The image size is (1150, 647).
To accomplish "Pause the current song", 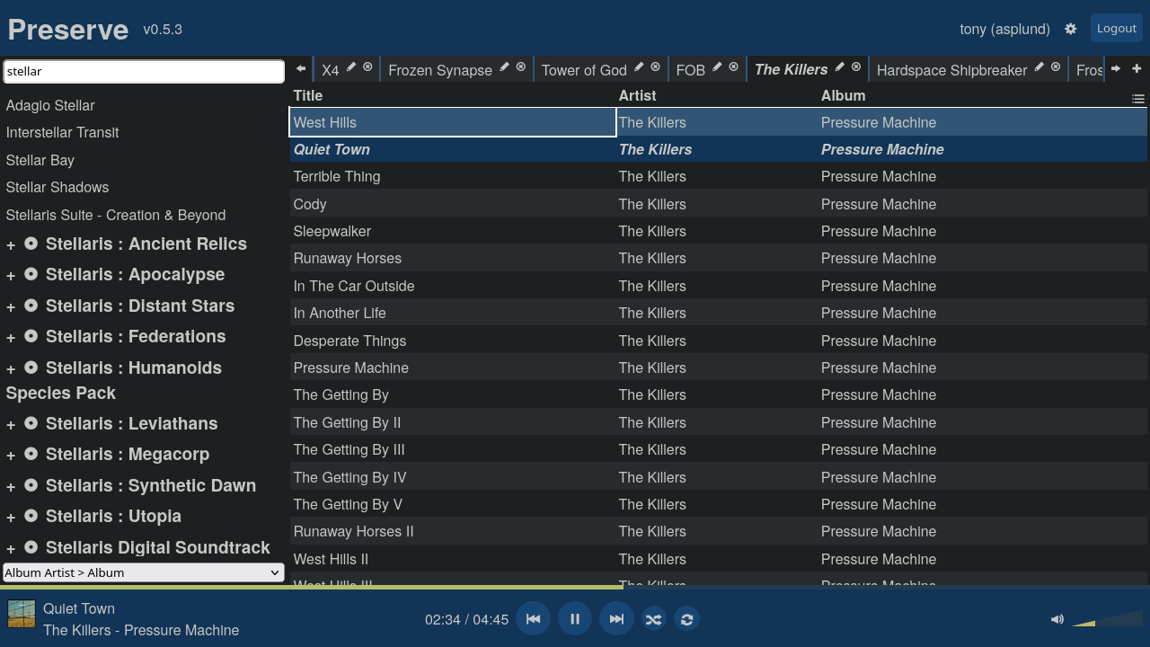I will point(575,618).
